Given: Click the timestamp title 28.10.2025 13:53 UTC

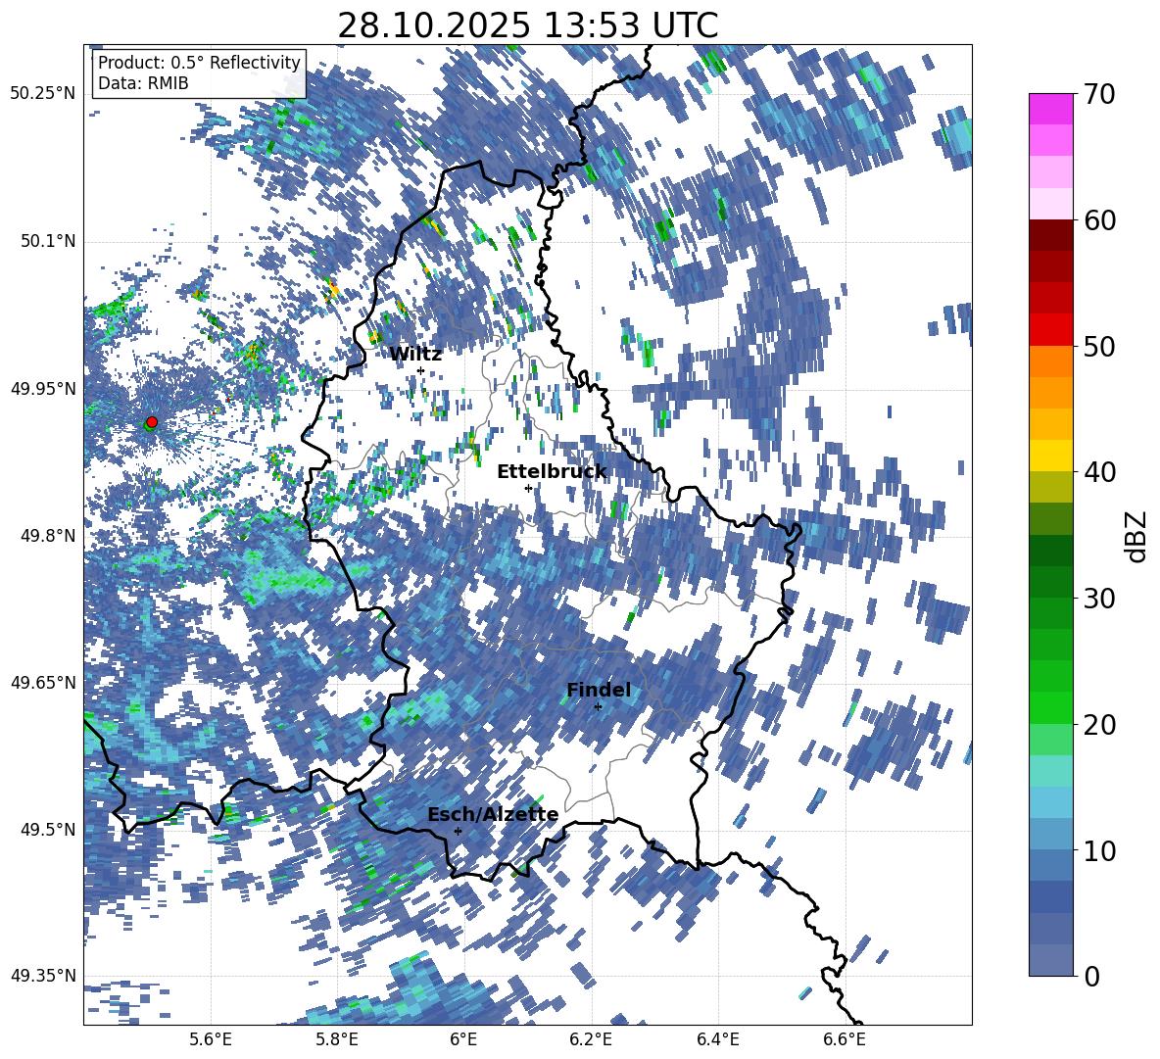Looking at the screenshot, I should click(527, 25).
